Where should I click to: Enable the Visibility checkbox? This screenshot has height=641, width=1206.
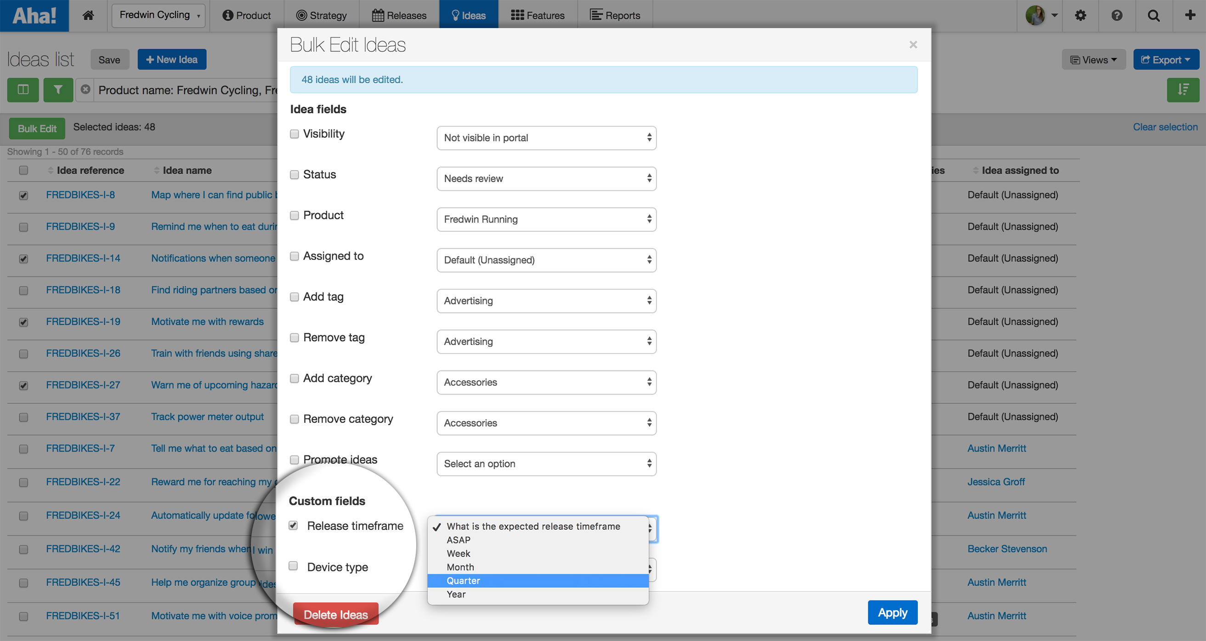tap(294, 134)
